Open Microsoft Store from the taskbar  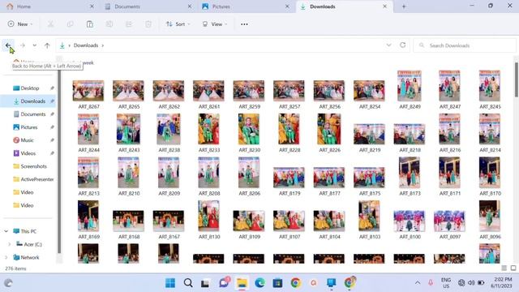pos(277,283)
